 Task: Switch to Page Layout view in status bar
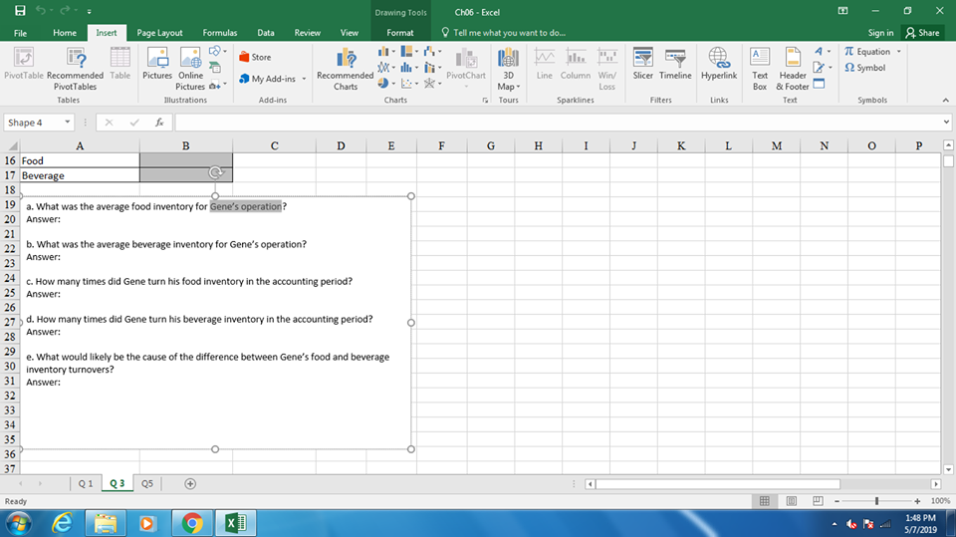(x=791, y=501)
